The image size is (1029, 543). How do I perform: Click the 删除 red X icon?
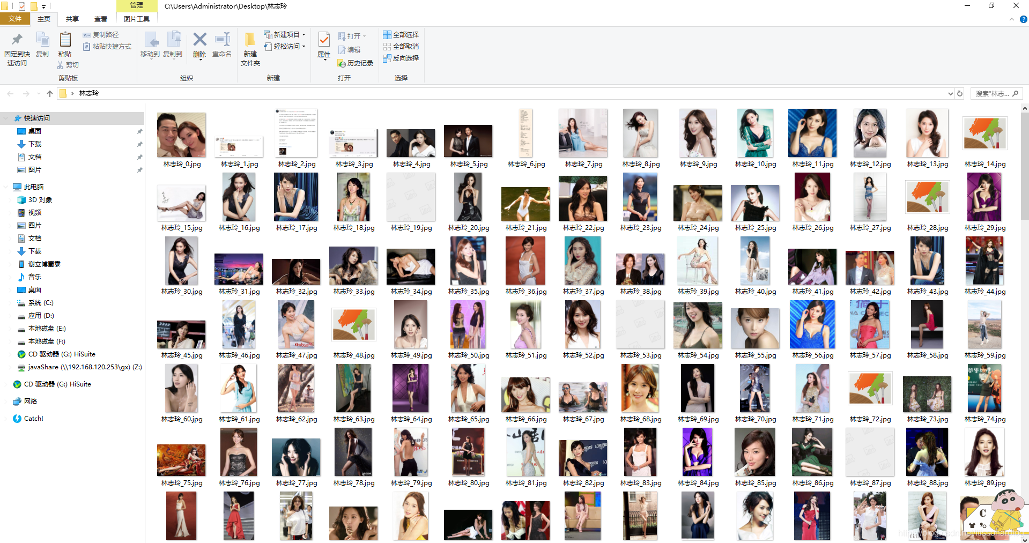point(199,40)
